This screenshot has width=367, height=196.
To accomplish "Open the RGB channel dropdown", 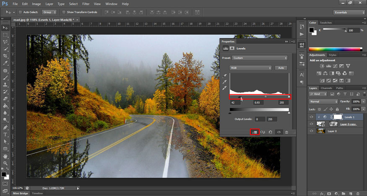I will coord(251,68).
